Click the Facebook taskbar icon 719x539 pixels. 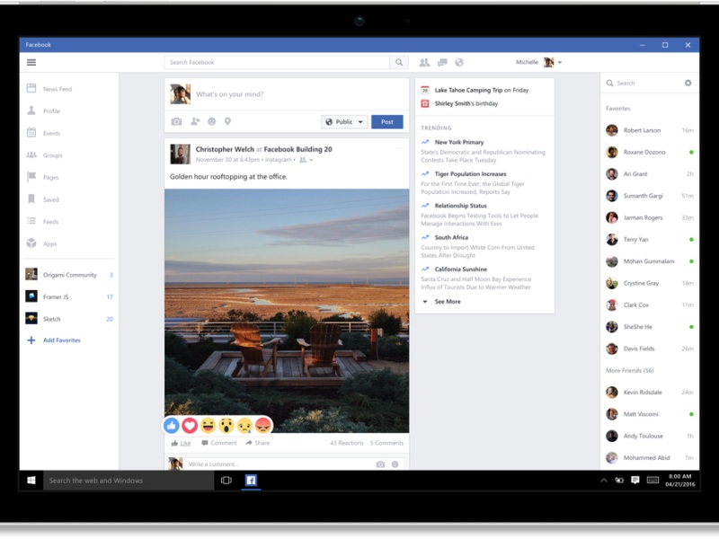point(251,481)
